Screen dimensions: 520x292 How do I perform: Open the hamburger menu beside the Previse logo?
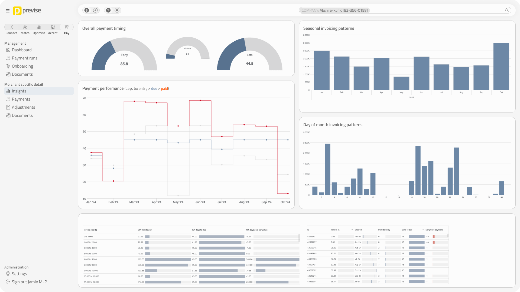point(7,11)
